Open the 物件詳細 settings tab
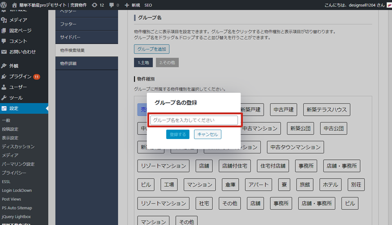The height and width of the screenshot is (225, 392). point(68,63)
